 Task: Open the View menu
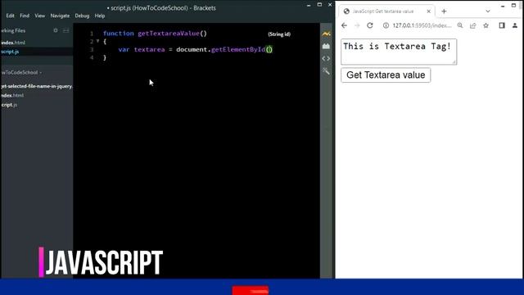40,16
